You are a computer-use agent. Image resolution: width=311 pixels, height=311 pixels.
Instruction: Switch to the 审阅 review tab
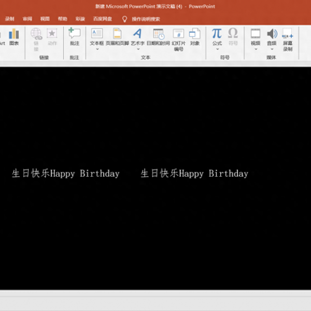coord(27,19)
